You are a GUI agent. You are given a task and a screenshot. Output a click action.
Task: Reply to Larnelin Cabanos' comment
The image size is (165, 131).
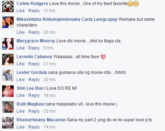(x=34, y=64)
